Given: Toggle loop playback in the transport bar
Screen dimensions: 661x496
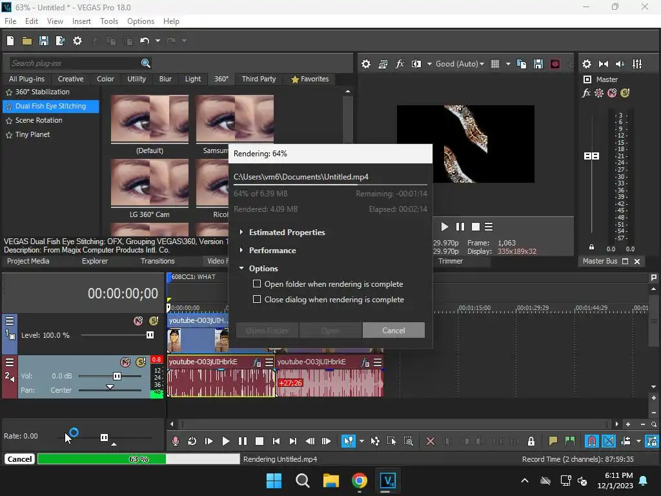Looking at the screenshot, I should [192, 441].
